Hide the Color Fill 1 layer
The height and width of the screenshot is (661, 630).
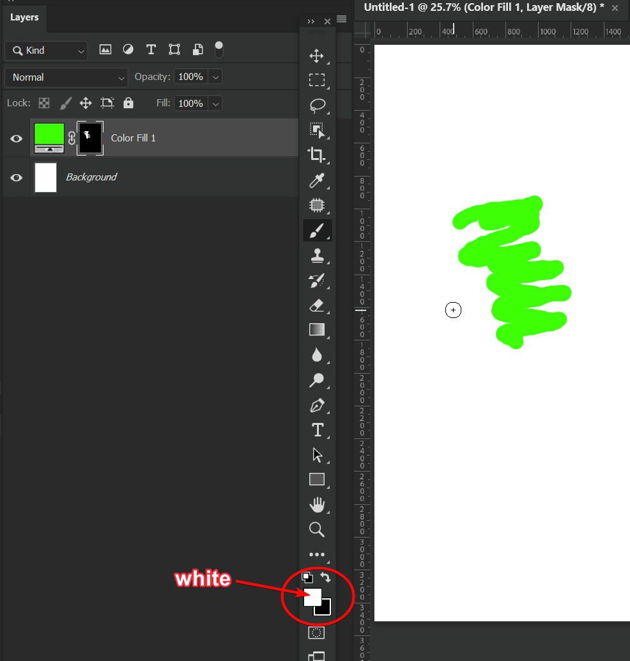pyautogui.click(x=15, y=138)
